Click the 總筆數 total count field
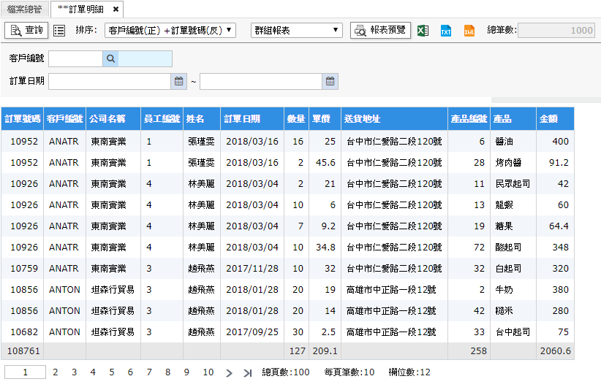 click(556, 30)
